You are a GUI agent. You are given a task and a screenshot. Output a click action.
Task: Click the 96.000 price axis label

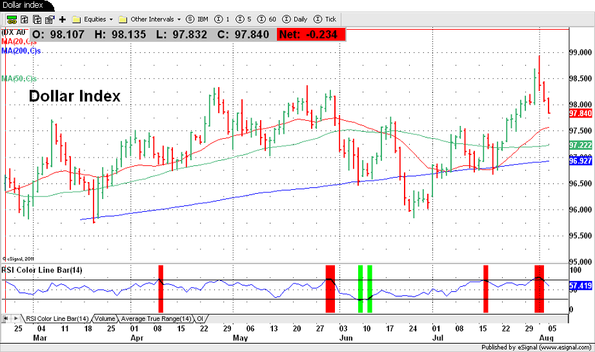(x=581, y=210)
